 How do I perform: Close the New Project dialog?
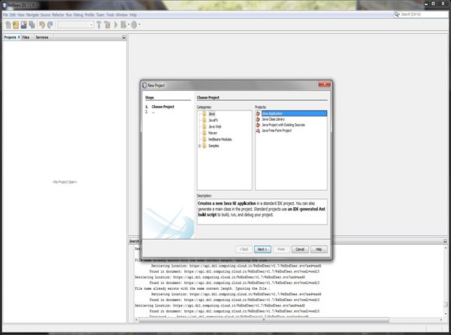pyautogui.click(x=325, y=84)
